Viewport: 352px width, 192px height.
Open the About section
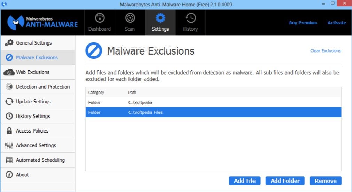click(38, 175)
